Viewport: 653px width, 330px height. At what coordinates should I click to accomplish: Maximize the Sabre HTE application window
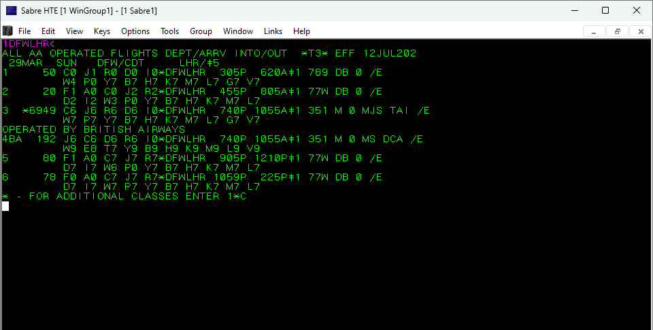605,10
